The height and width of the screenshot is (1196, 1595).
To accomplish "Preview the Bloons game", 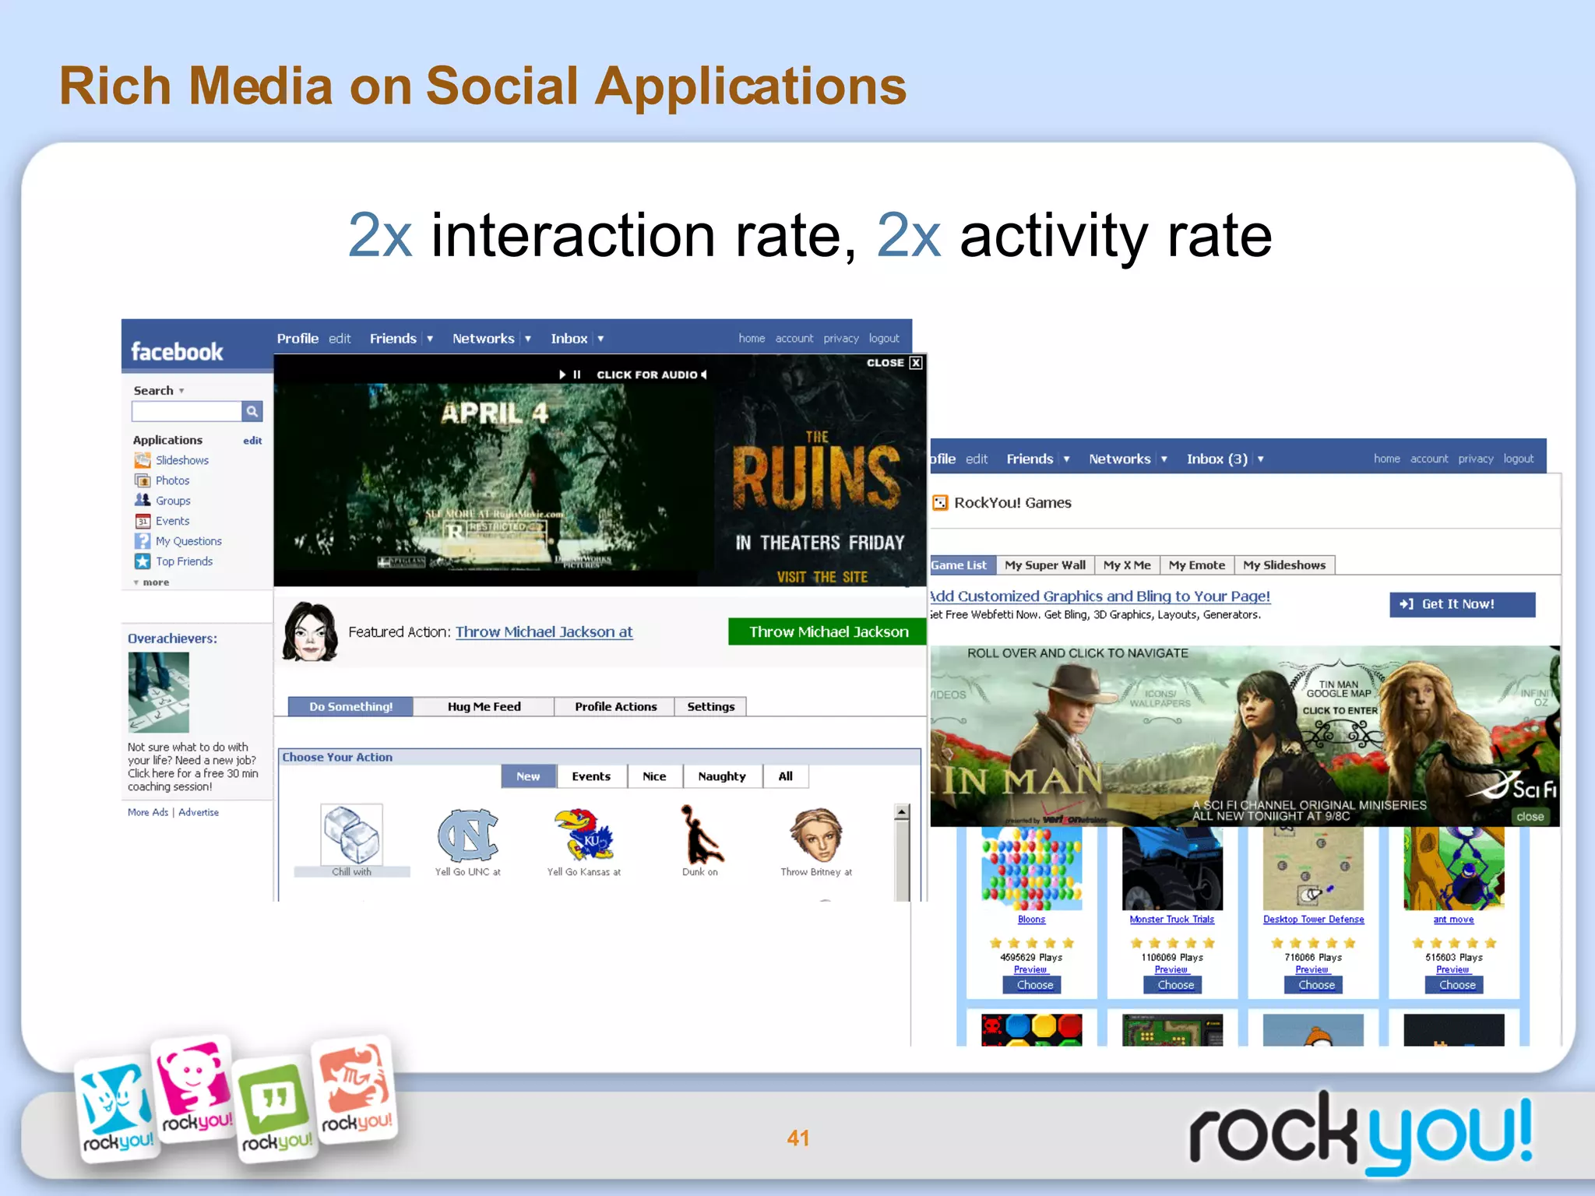I will (x=1030, y=969).
